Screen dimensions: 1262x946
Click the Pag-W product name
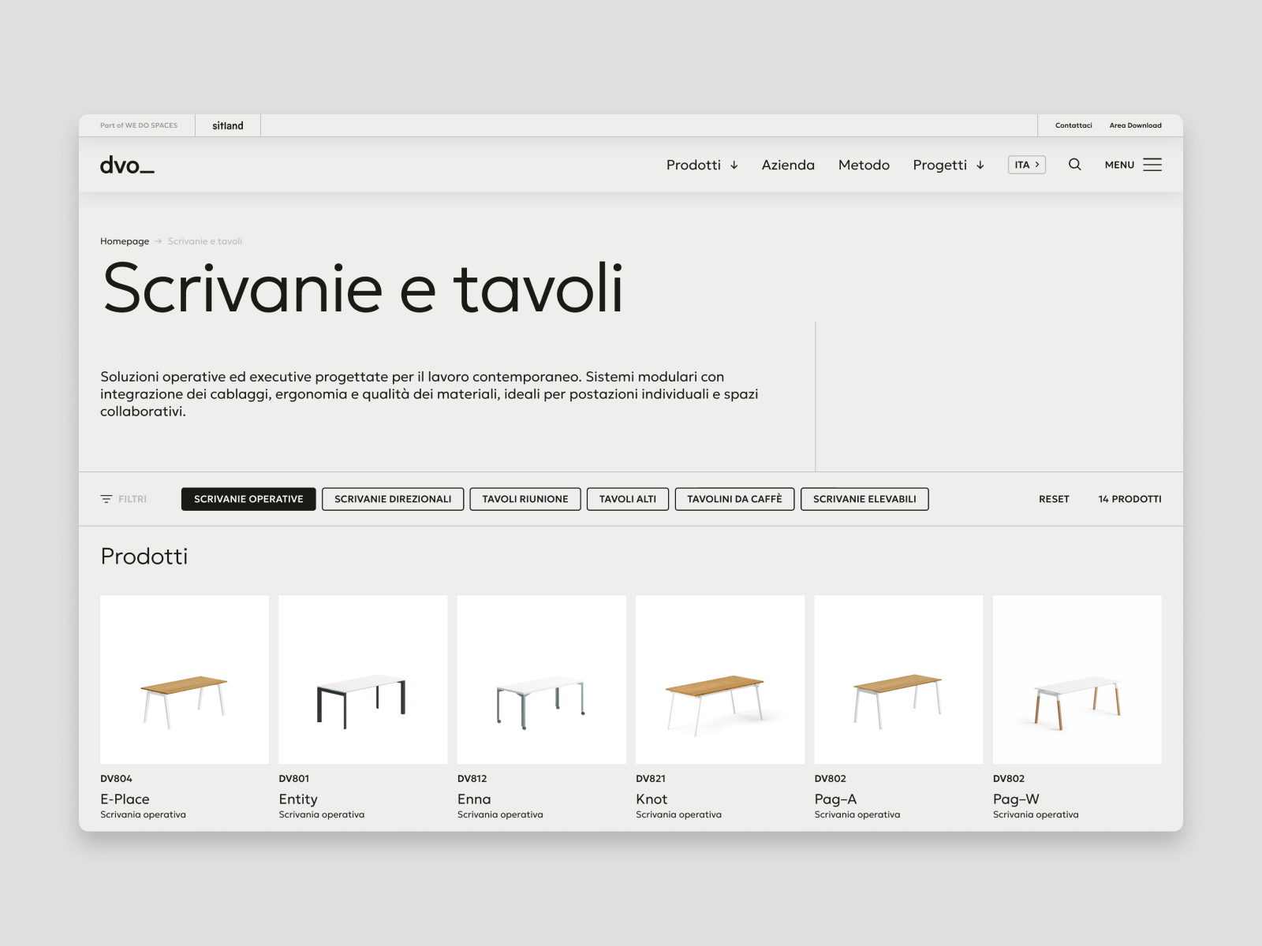(x=1016, y=799)
